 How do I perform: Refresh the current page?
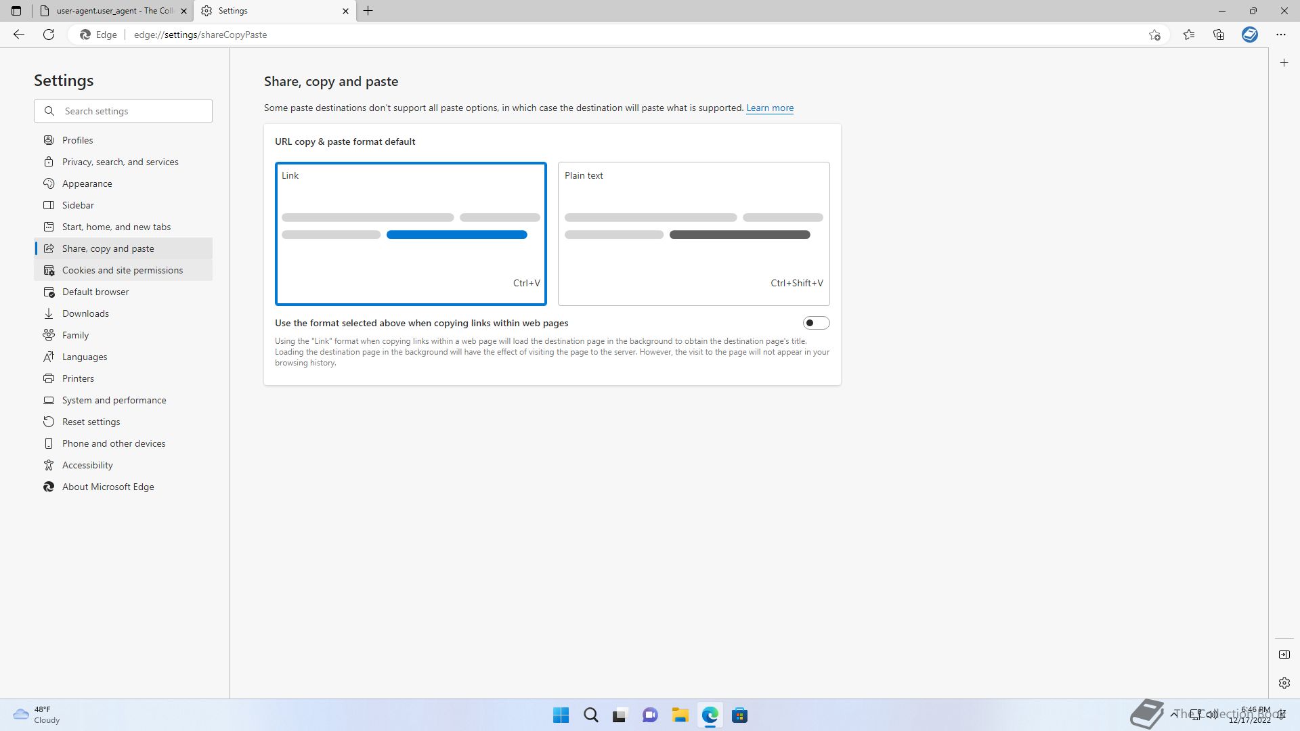coord(49,35)
